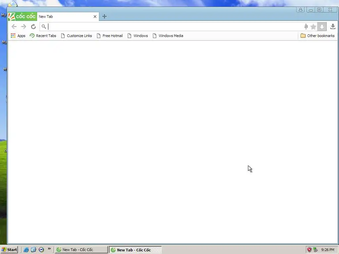Launch Windows Media Player from quick launch

41,250
